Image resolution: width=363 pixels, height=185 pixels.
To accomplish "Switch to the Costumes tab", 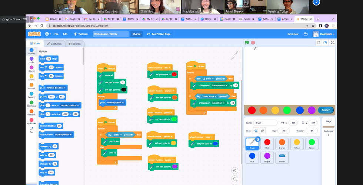I will [54, 44].
